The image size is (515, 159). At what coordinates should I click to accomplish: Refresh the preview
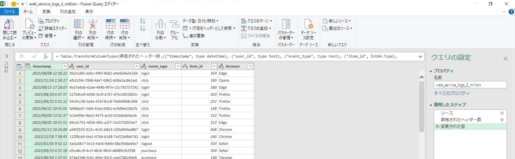point(29,29)
